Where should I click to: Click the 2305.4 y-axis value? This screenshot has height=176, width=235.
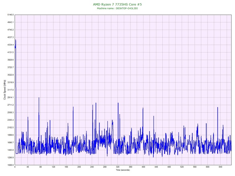pos(11,120)
